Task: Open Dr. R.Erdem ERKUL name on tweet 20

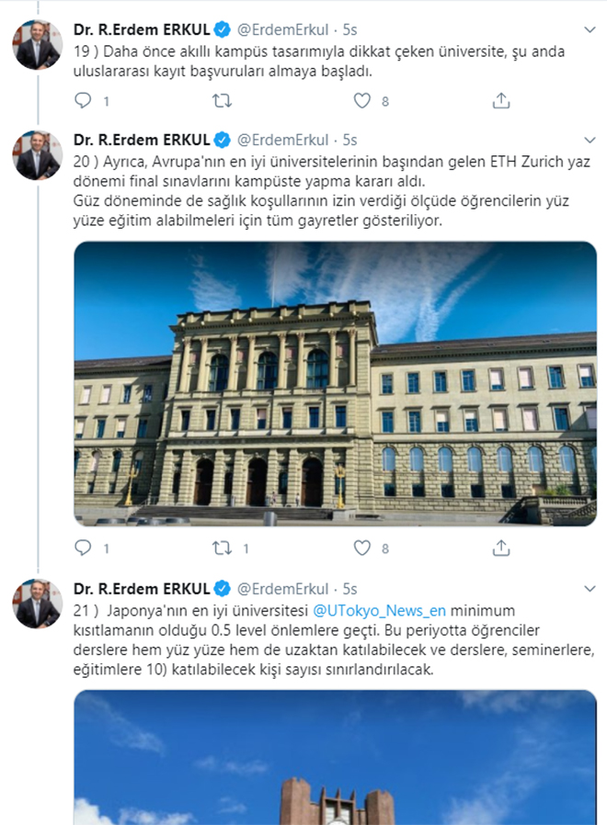Action: (142, 140)
